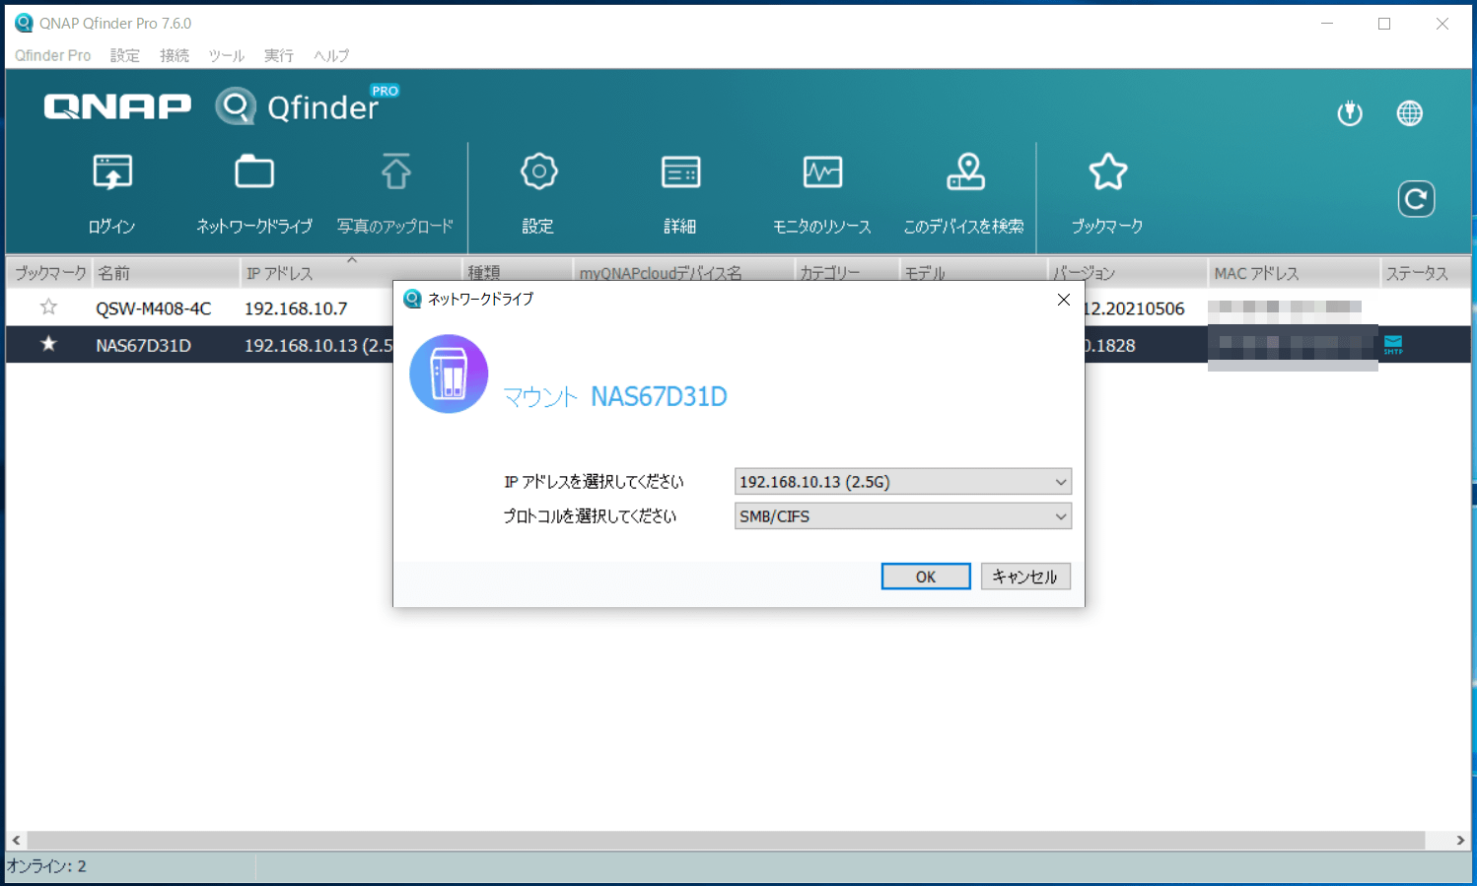Open the ブックマーク star toolbar icon
The height and width of the screenshot is (886, 1477).
[x=1107, y=172]
